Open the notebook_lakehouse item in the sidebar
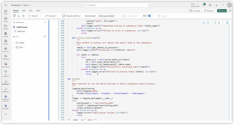 pyautogui.click(x=6, y=98)
